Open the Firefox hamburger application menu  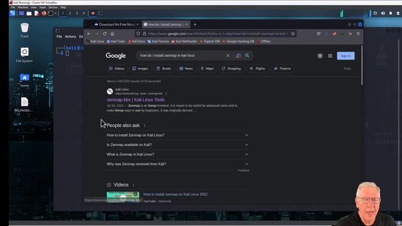(358, 33)
